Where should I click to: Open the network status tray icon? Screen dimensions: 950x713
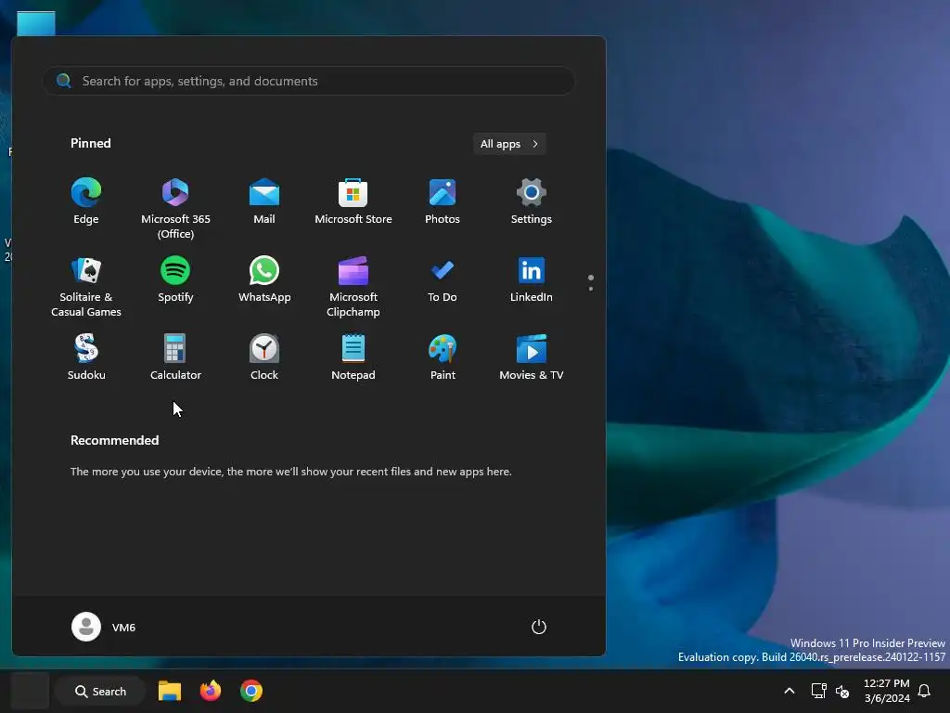[818, 691]
